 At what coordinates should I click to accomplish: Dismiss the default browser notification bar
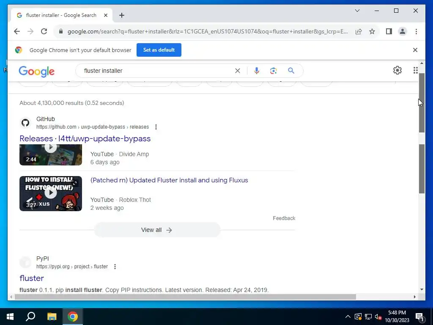tap(415, 50)
